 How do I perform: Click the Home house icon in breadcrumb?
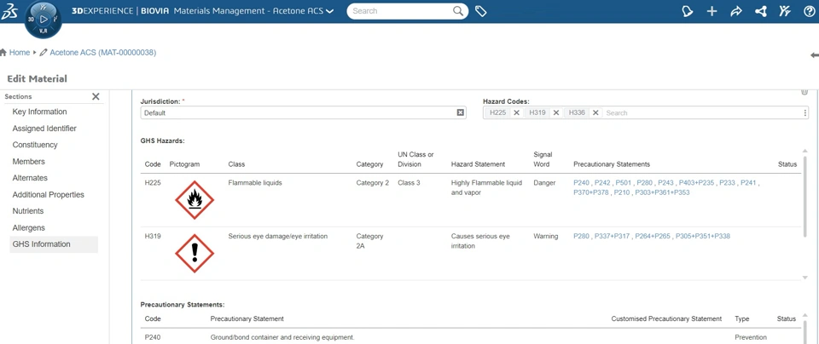pos(3,53)
